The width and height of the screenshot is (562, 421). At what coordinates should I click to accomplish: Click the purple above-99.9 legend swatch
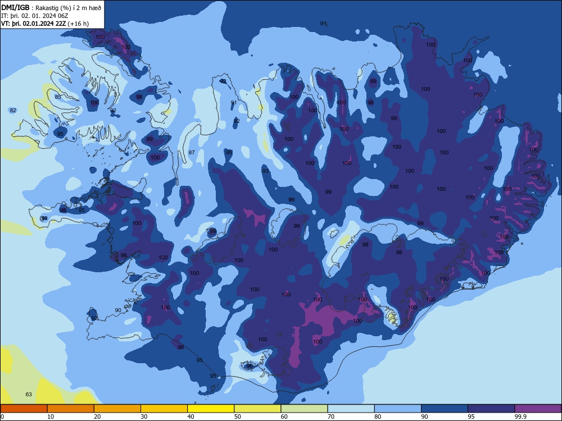[538, 409]
